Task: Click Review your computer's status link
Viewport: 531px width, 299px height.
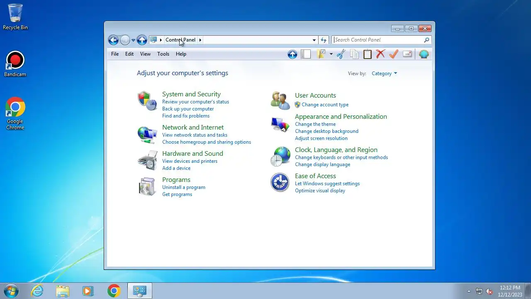Action: (x=195, y=102)
